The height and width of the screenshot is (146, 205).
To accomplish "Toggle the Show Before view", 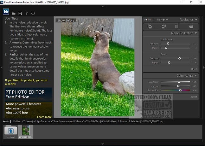I will [x=66, y=20].
